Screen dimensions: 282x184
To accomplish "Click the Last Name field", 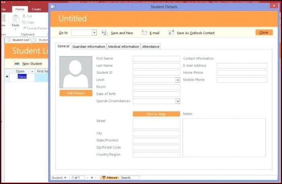I will coord(156,65).
